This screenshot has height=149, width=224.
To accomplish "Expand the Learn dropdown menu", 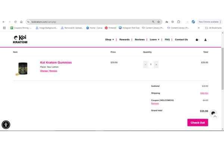I will pyautogui.click(x=155, y=39).
